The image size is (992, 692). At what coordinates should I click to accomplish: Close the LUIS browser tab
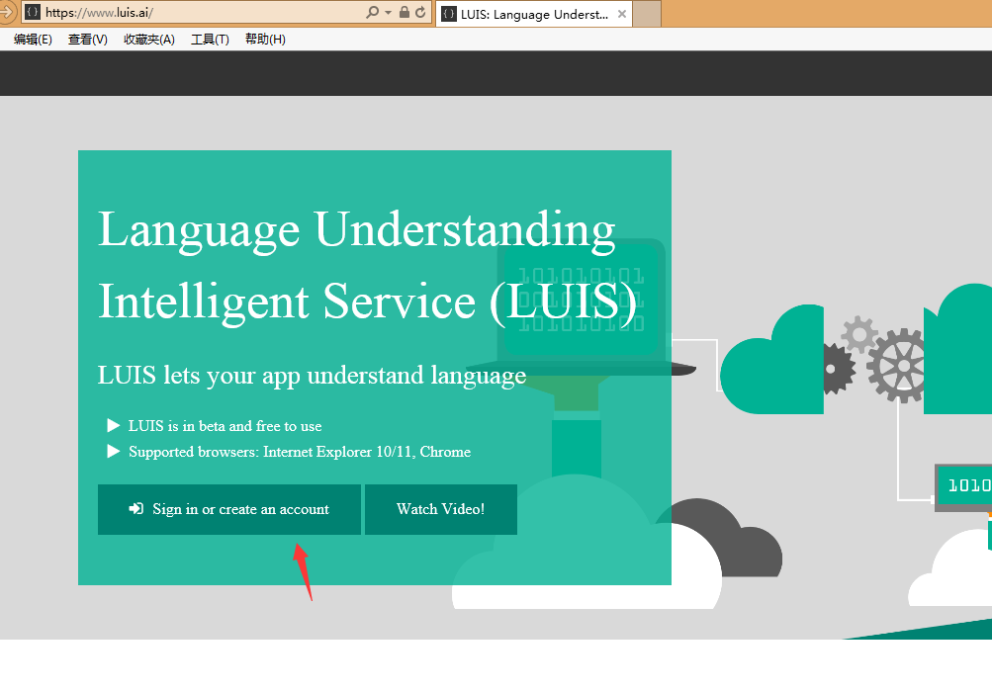[622, 14]
